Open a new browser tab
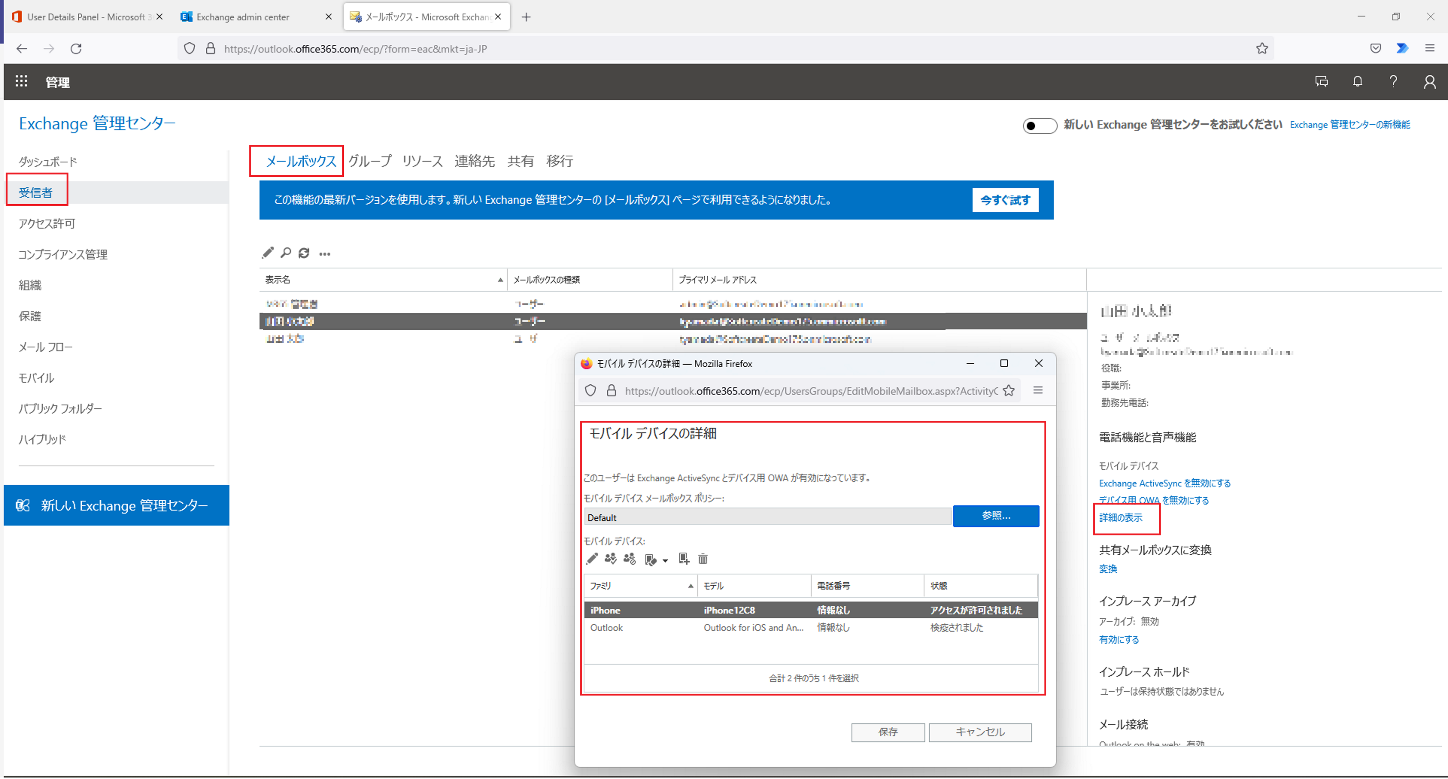 click(x=526, y=17)
